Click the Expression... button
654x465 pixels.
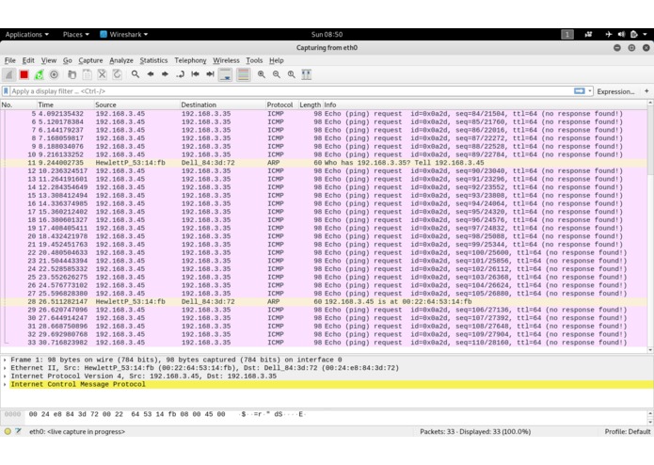[615, 91]
